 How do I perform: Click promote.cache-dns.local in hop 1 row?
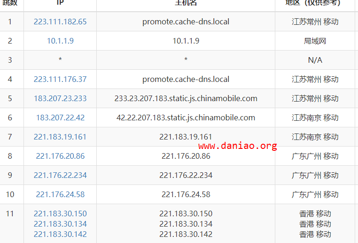(x=186, y=22)
